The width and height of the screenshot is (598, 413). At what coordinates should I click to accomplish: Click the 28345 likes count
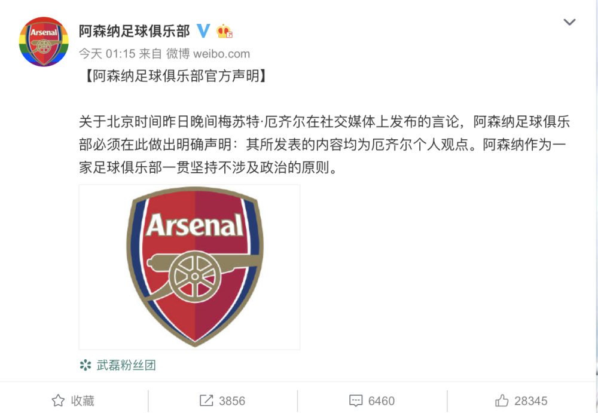pyautogui.click(x=531, y=401)
